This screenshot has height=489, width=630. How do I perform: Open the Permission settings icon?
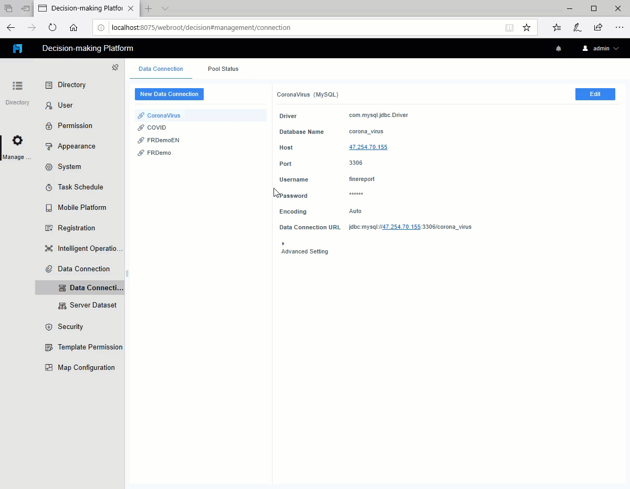pos(48,125)
